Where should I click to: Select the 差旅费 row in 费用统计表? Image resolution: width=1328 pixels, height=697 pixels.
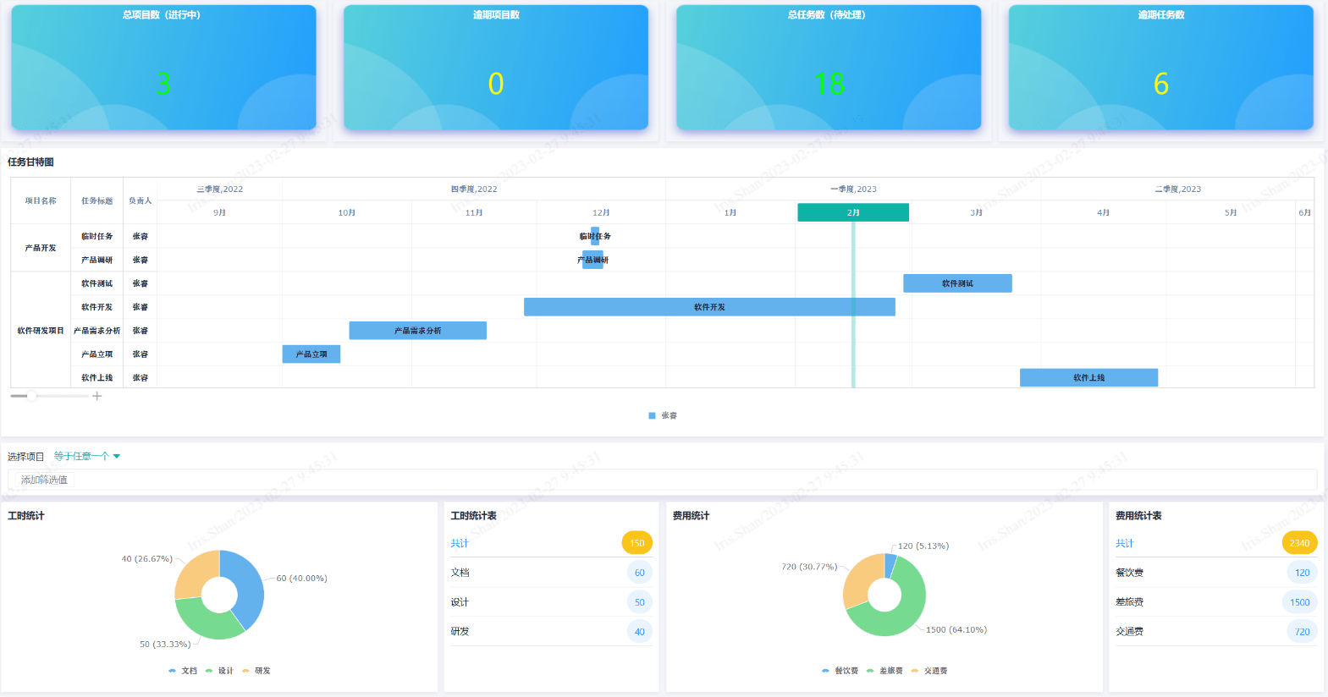coord(1216,602)
